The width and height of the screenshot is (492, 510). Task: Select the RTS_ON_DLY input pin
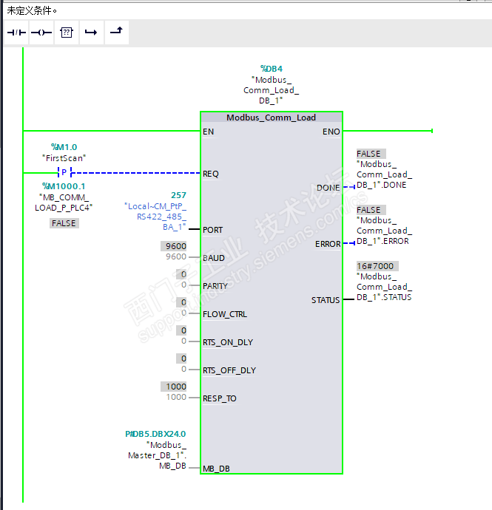click(x=228, y=342)
